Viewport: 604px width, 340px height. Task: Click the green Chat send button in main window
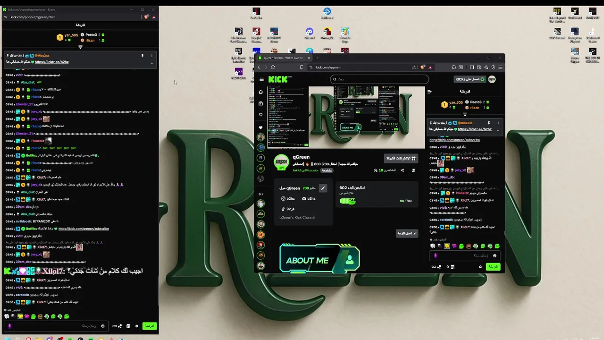tap(493, 267)
